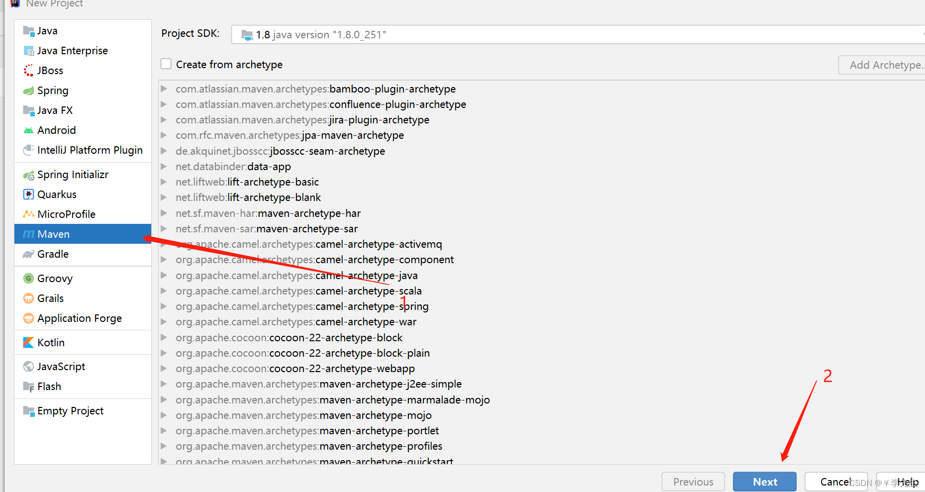Click the Spring Initializr icon
Screen dimensions: 925x492
29,175
